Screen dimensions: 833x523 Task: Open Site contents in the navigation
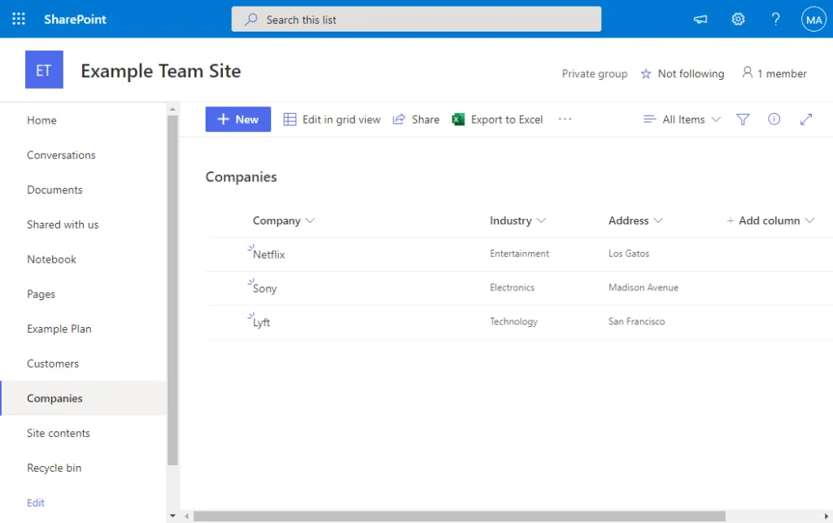[59, 434]
